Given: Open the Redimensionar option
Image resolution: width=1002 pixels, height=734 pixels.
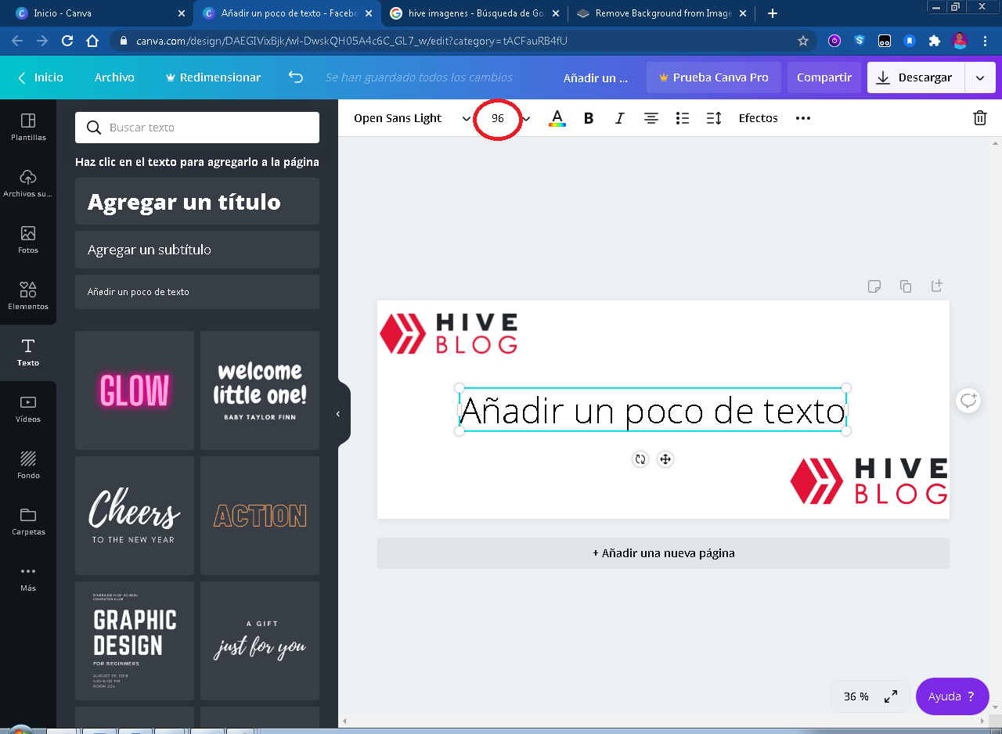Looking at the screenshot, I should 213,77.
